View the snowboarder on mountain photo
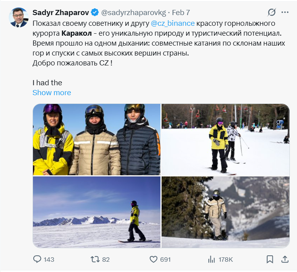 96,213
